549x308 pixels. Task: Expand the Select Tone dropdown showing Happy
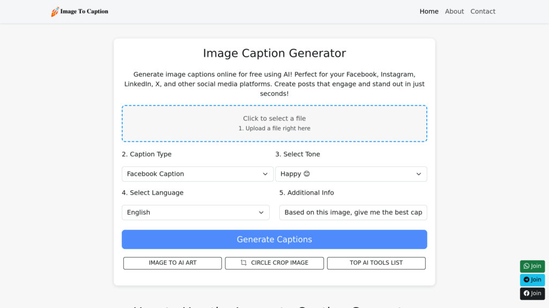(351, 174)
